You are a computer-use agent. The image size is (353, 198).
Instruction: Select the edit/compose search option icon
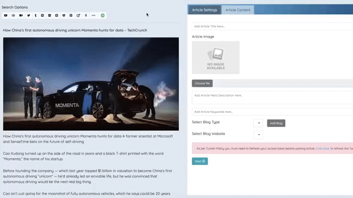78,15
